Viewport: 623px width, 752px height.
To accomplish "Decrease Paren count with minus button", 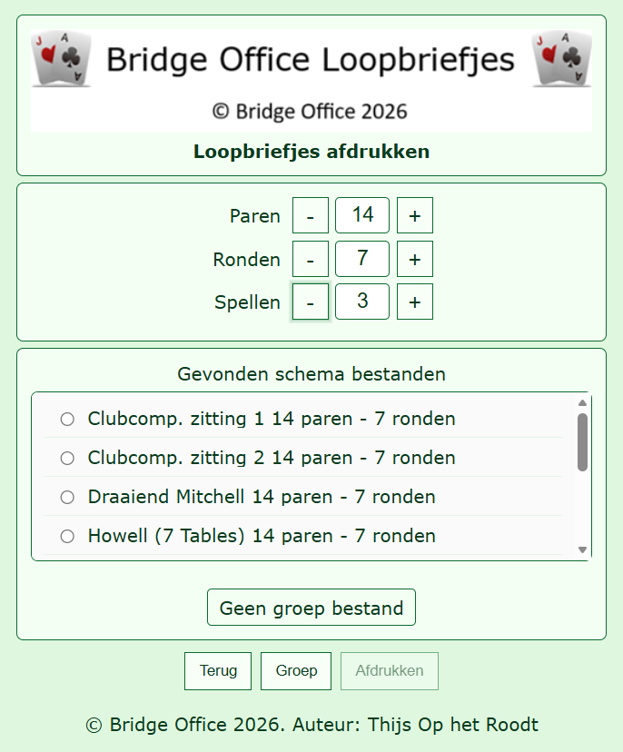I will click(x=311, y=215).
